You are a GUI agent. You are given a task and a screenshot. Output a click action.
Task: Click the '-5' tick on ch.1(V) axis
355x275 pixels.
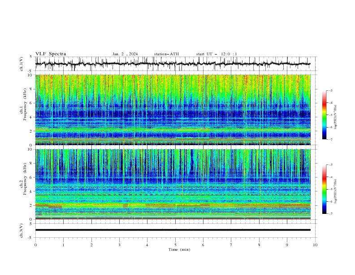[30, 71]
